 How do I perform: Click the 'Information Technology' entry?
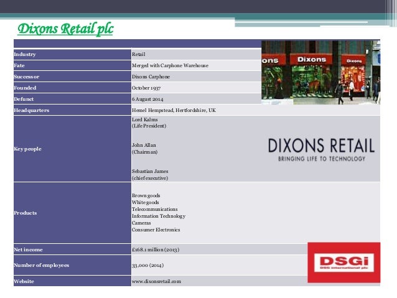[159, 216]
